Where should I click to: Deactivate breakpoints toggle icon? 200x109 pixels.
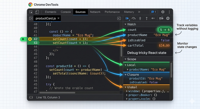[x=161, y=18]
